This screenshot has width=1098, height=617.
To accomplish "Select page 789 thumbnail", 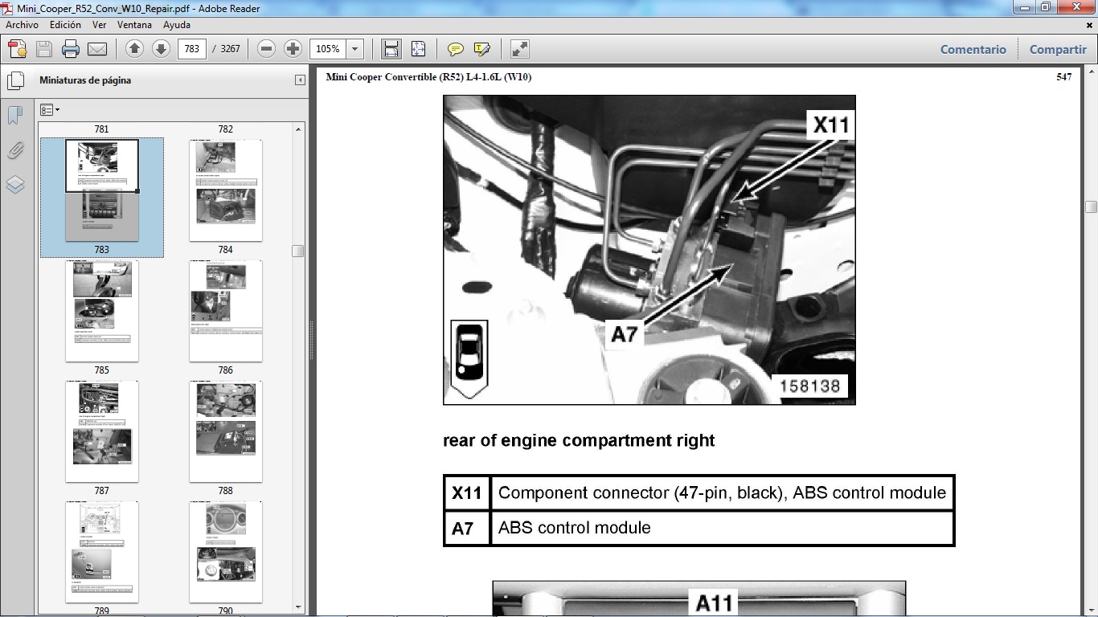I will (102, 552).
